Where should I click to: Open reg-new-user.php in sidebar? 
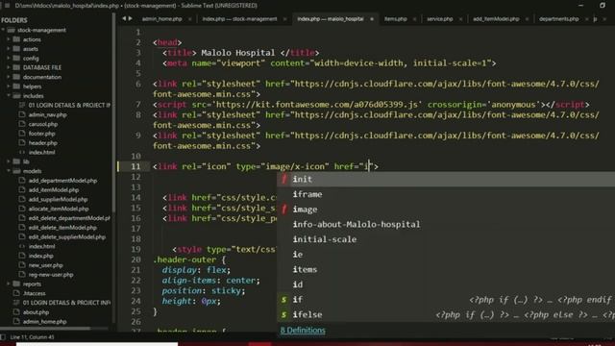pyautogui.click(x=51, y=275)
